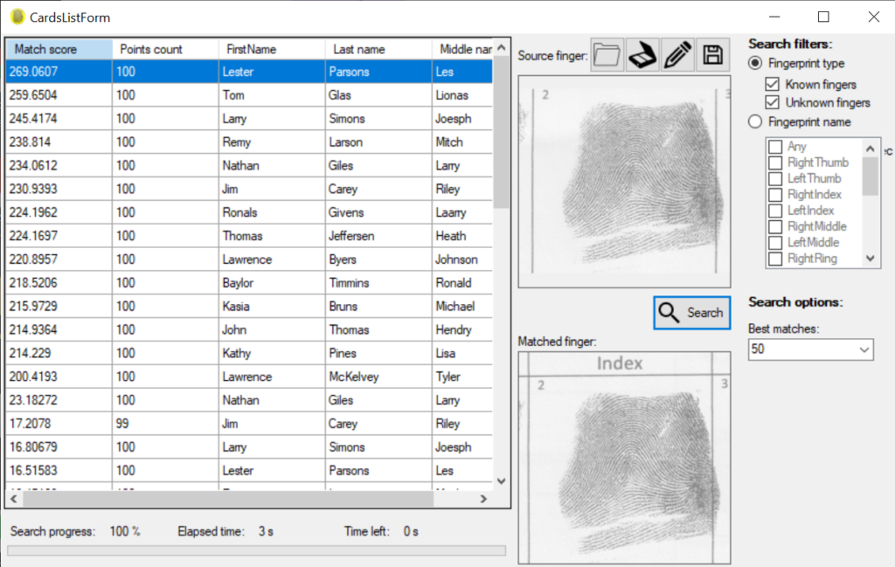895x567 pixels.
Task: Save fingerprint using floppy disk icon
Action: point(712,55)
